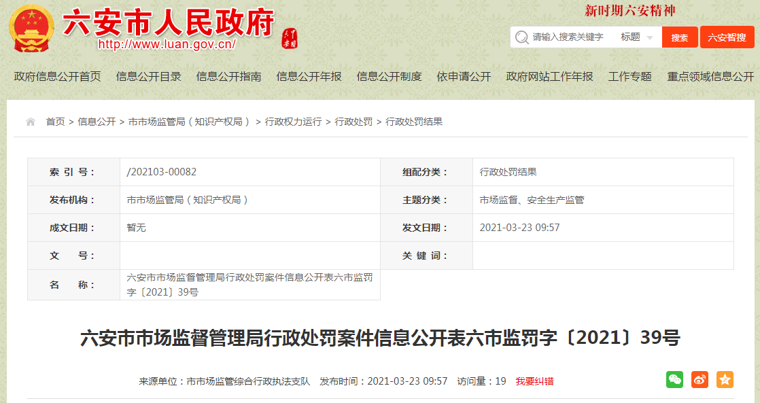Share page via WeChat icon
This screenshot has height=403, width=760.
[675, 380]
